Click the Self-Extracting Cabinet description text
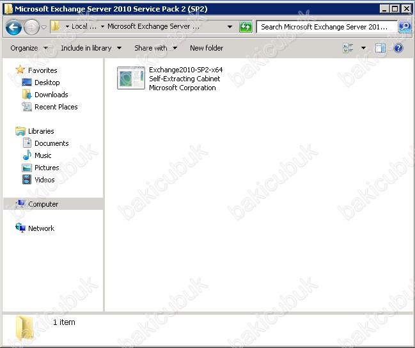The image size is (415, 348). [x=184, y=79]
